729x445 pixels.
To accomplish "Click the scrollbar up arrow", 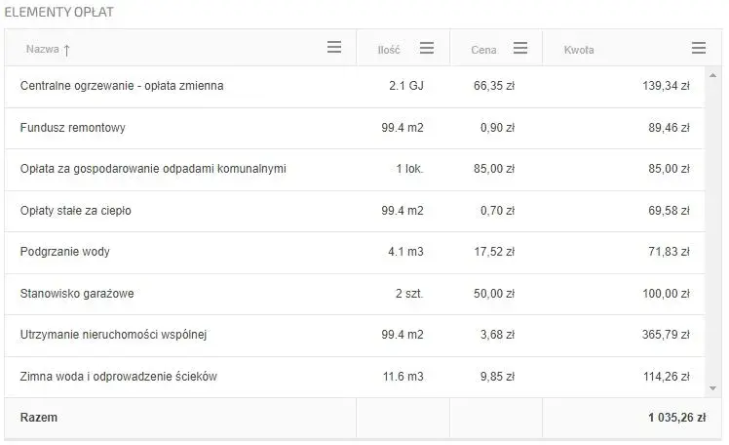I will pyautogui.click(x=712, y=75).
